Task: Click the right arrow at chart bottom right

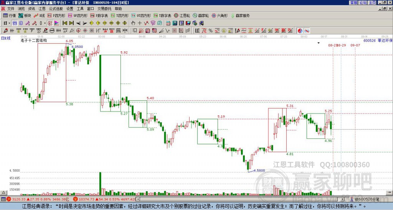Action: click(x=389, y=192)
